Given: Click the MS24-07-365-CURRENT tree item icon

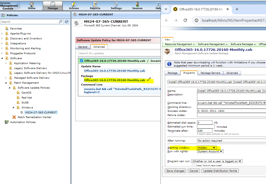Looking at the screenshot, I should coord(22,112).
